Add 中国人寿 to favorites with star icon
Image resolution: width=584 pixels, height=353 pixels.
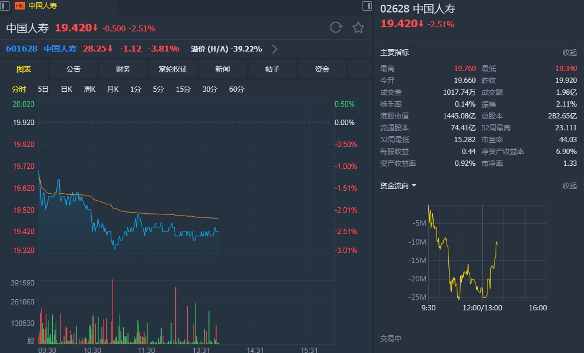[x=358, y=27]
